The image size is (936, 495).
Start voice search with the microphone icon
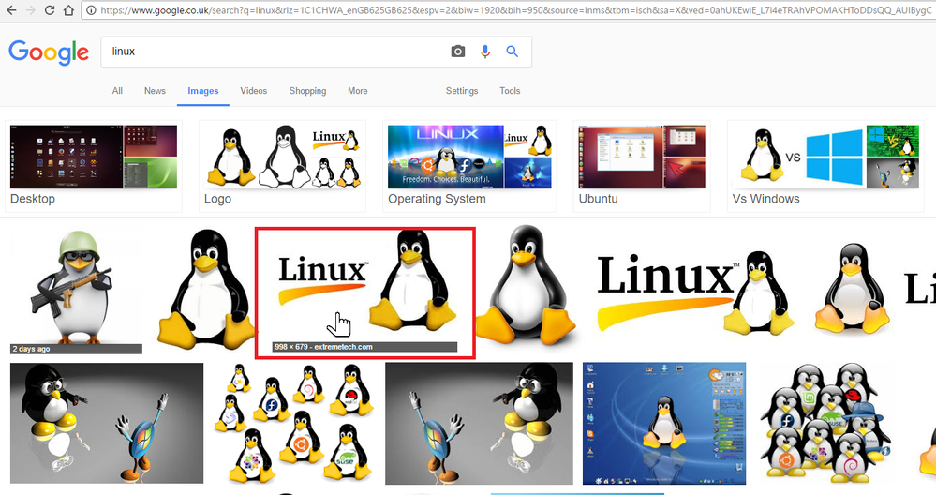point(485,52)
